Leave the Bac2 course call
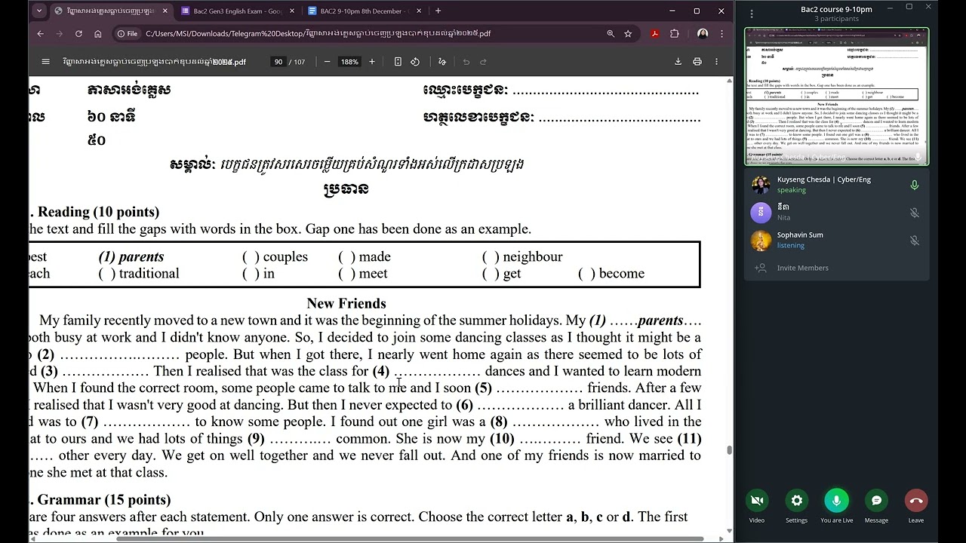 coord(916,501)
